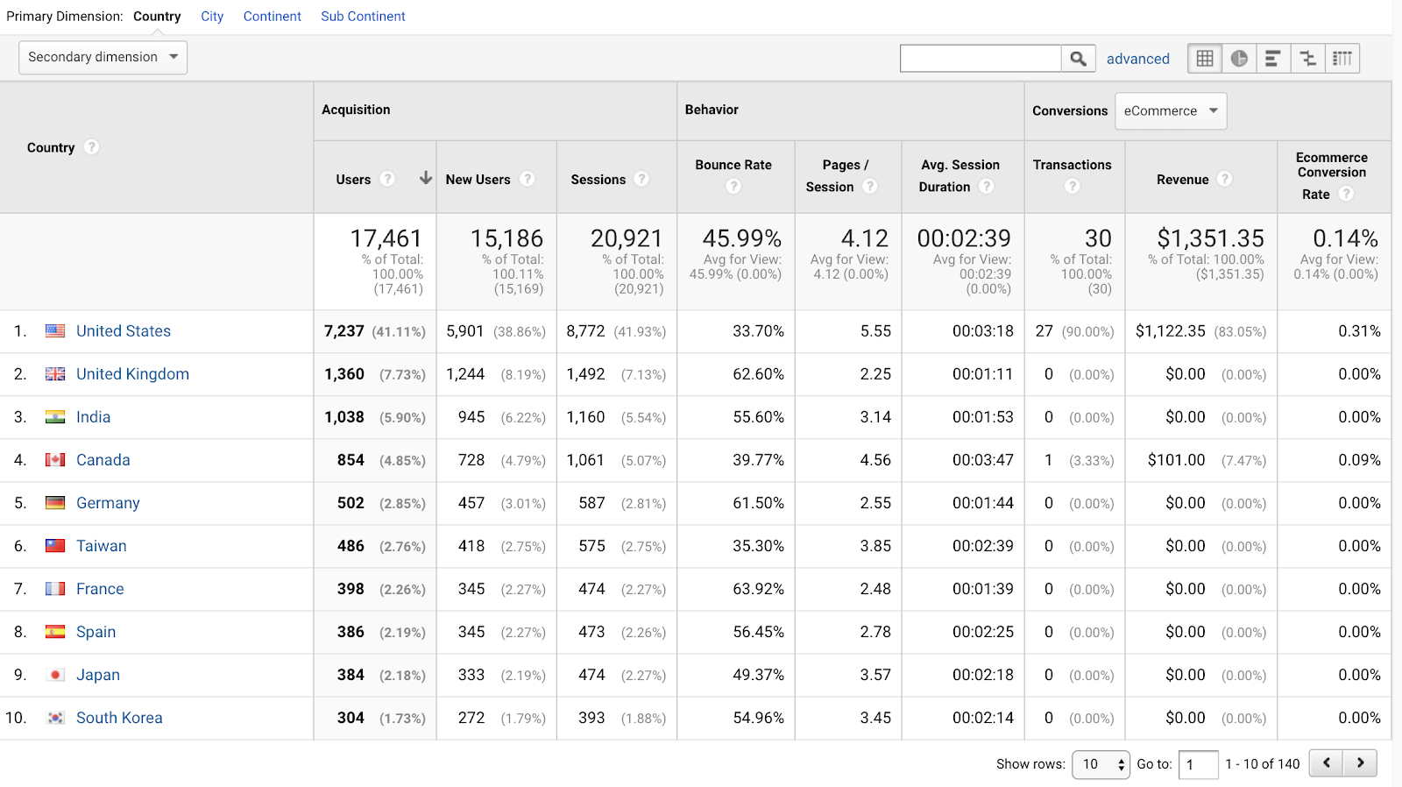Click the United Kingdom bounce rate 62.60%
This screenshot has height=787, width=1402.
coord(759,374)
